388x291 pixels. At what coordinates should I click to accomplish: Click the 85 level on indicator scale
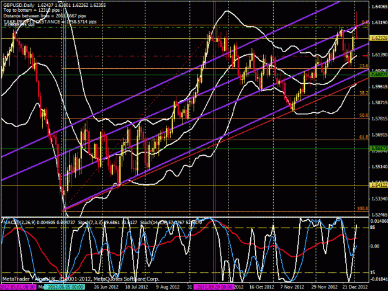pyautogui.click(x=373, y=228)
